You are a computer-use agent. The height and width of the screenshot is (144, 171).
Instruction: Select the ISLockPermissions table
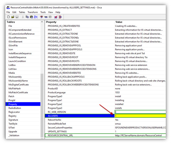point(18,38)
